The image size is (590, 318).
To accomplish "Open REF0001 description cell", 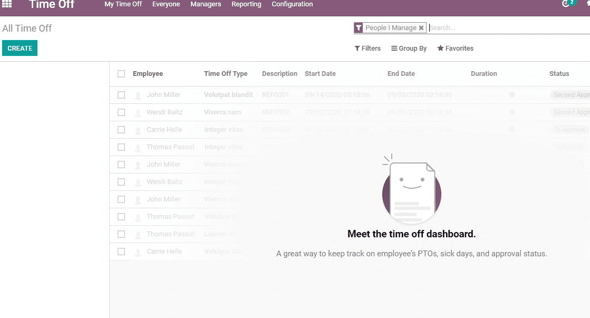I will coord(275,95).
